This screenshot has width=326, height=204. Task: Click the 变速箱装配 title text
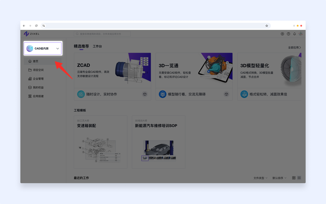pos(86,126)
